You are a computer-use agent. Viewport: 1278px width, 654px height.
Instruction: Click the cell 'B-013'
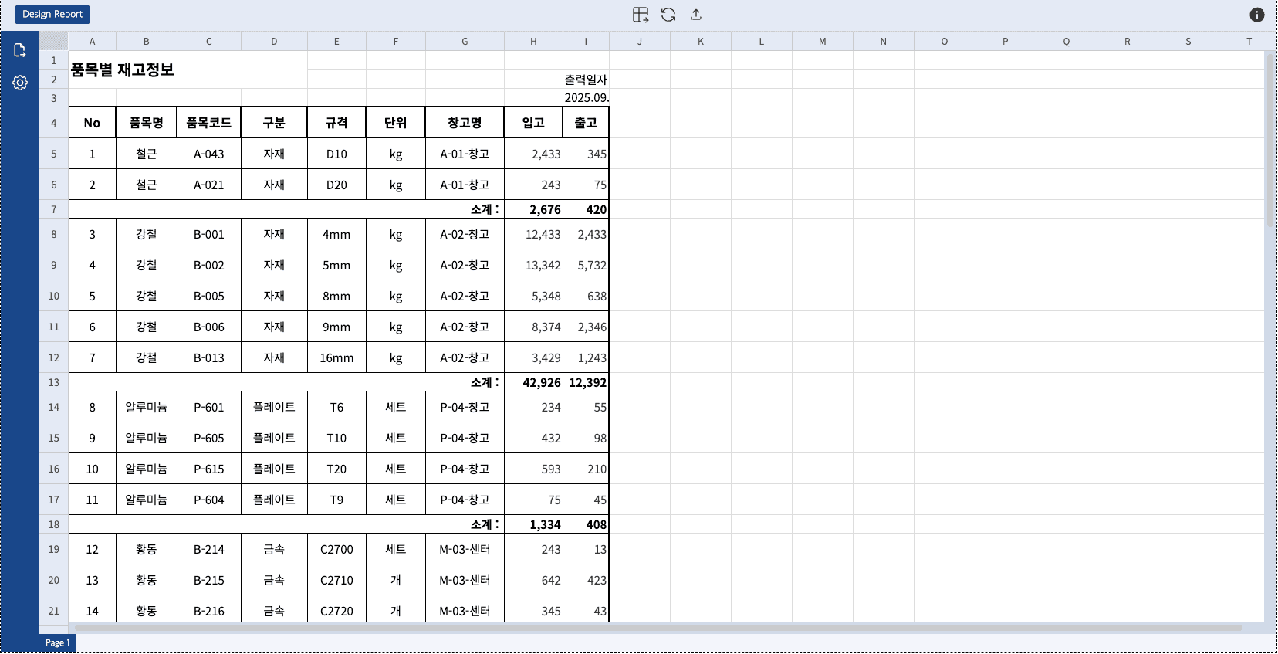(209, 357)
